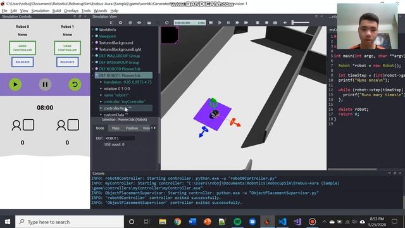Open the Simulation menu
405x228 pixels.
40,11
